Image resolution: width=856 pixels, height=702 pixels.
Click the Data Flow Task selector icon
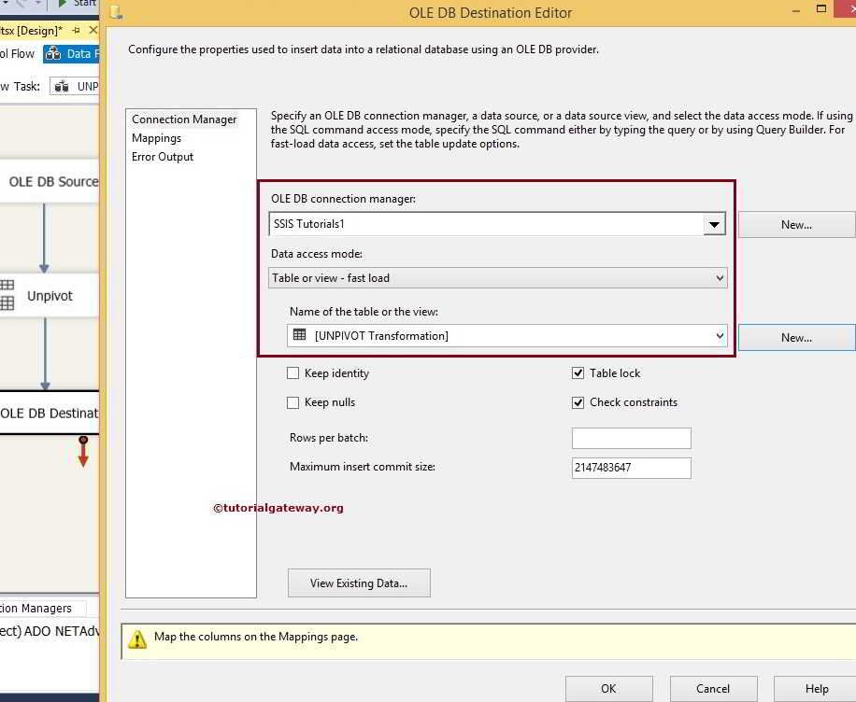tap(62, 86)
